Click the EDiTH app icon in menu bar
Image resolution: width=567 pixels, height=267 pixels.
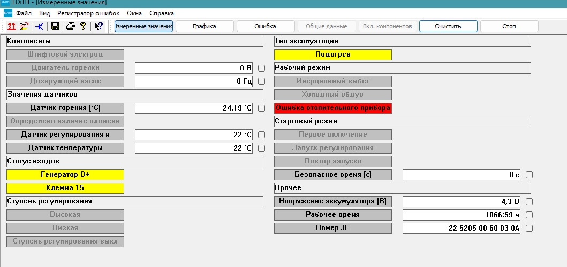7,12
